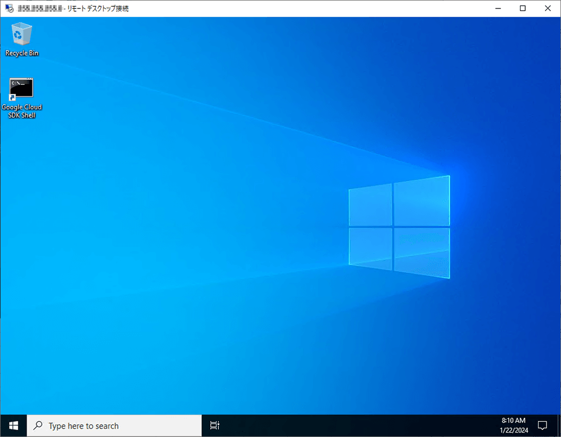The width and height of the screenshot is (561, 437).
Task: Minimize the Remote Desktop Connection window
Action: pyautogui.click(x=498, y=8)
